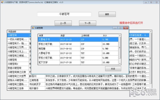Image resolution: width=160 pixels, height=100 pixels.
Task: Click the dialog list's vertical scrollbar thumb
Action: [x=120, y=48]
